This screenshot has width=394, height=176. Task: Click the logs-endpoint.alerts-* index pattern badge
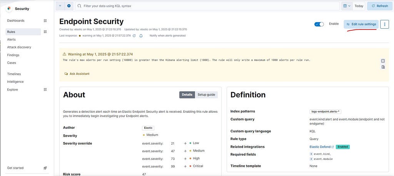326,112
